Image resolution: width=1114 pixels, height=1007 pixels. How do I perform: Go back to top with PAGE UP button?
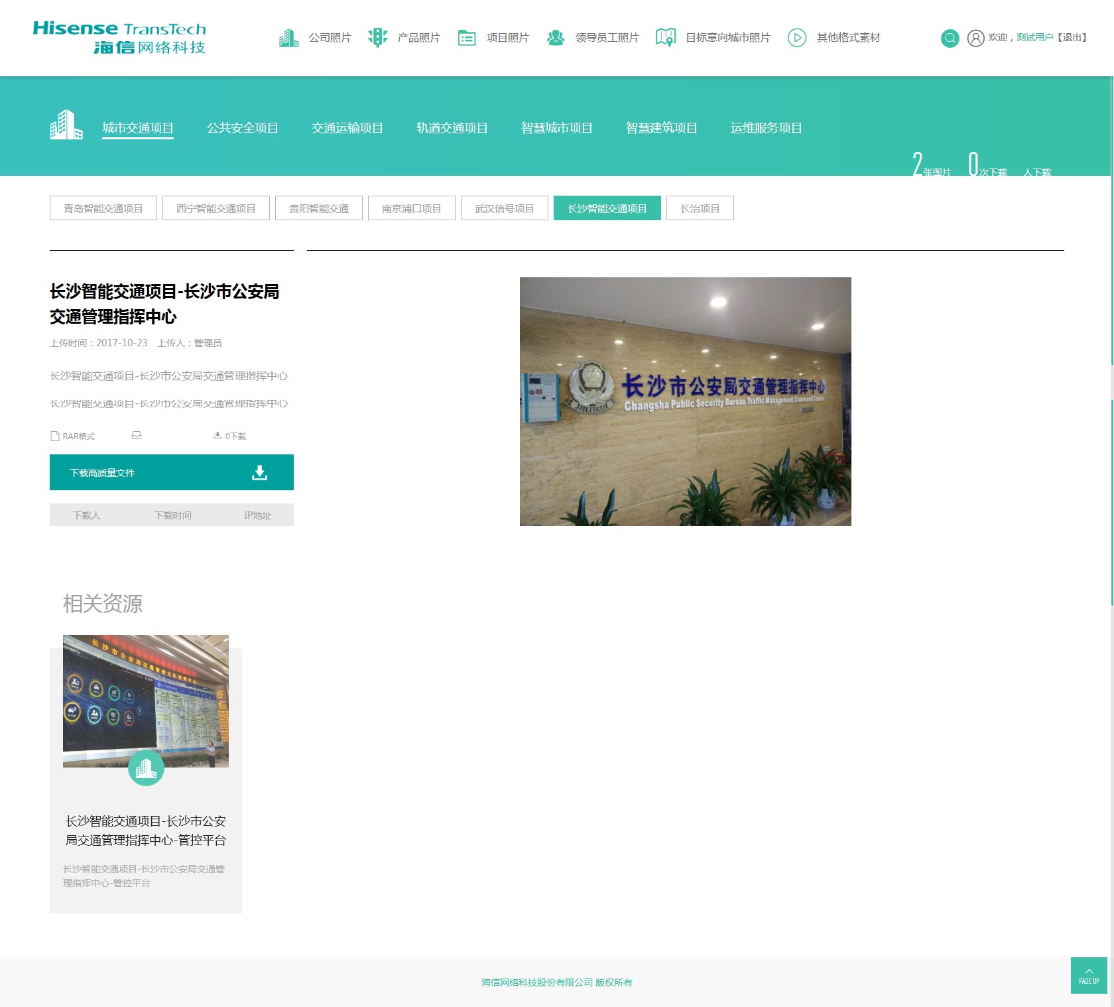coord(1089,975)
